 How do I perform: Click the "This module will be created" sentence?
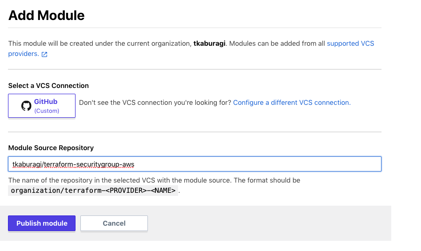[x=98, y=44]
